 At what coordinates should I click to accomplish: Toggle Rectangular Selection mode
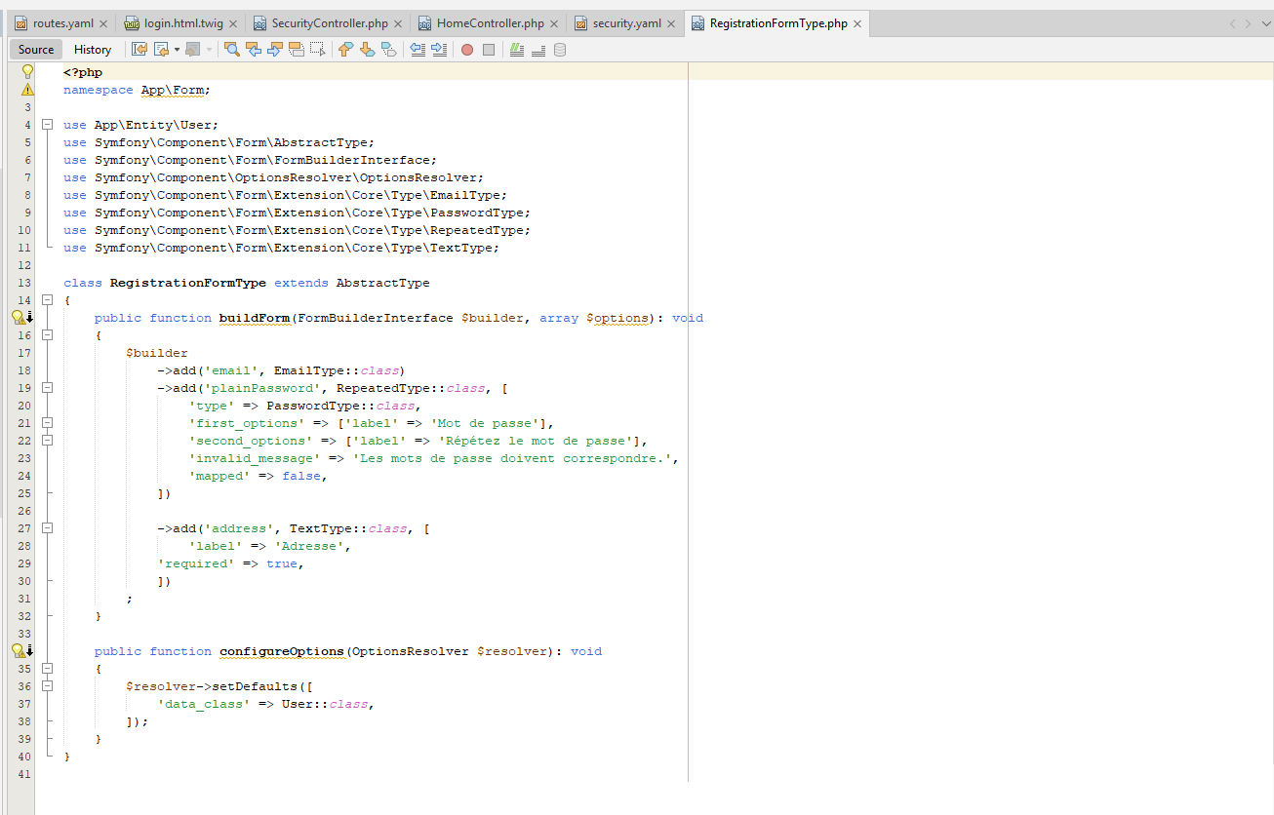point(317,50)
